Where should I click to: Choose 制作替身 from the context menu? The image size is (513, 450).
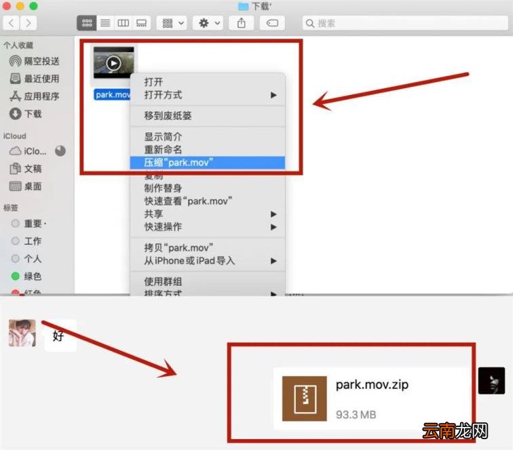click(x=208, y=188)
